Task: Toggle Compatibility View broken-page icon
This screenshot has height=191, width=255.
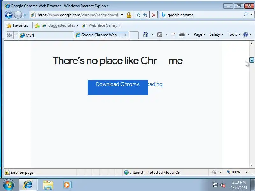Action: pyautogui.click(x=138, y=15)
